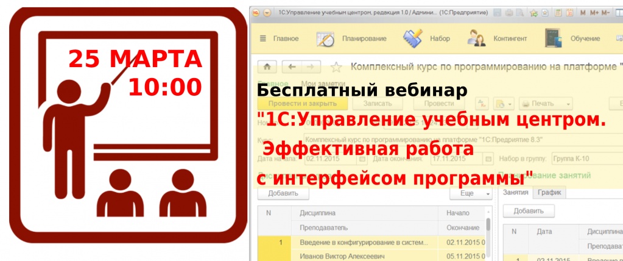Open calendar picker for Дата начала
The width and height of the screenshot is (623, 261).
point(362,159)
